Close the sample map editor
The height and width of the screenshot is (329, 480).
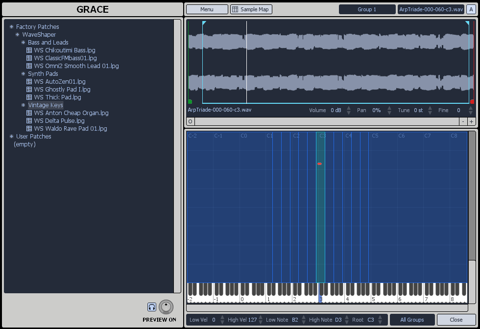click(x=456, y=320)
